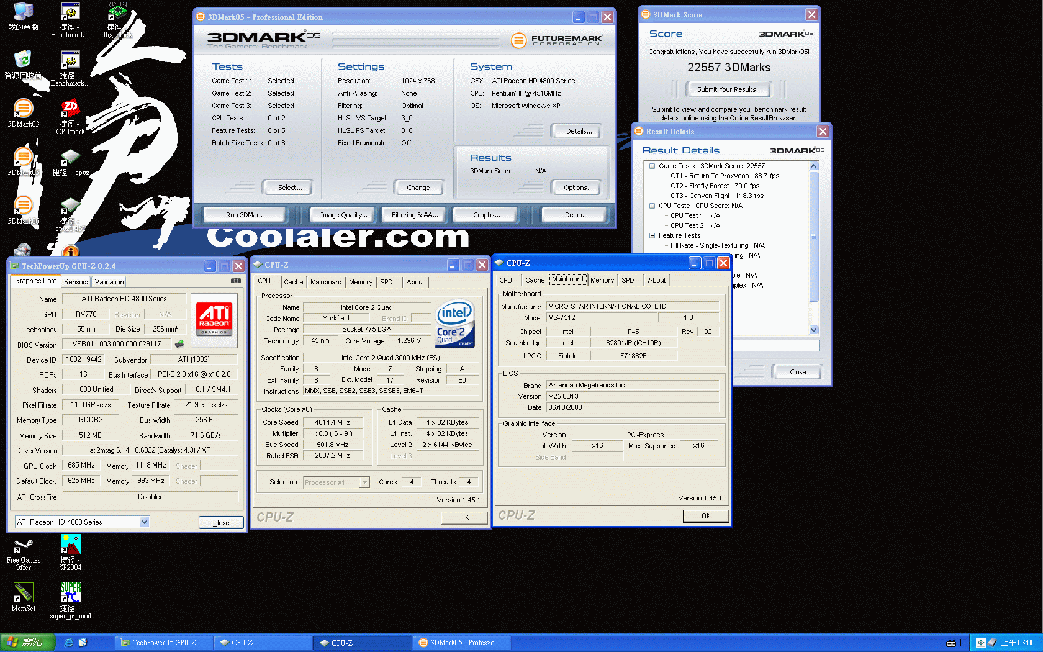This screenshot has height=652, width=1043.
Task: Select 'GT1 - Return To Proxycon' result row
Action: click(x=725, y=176)
